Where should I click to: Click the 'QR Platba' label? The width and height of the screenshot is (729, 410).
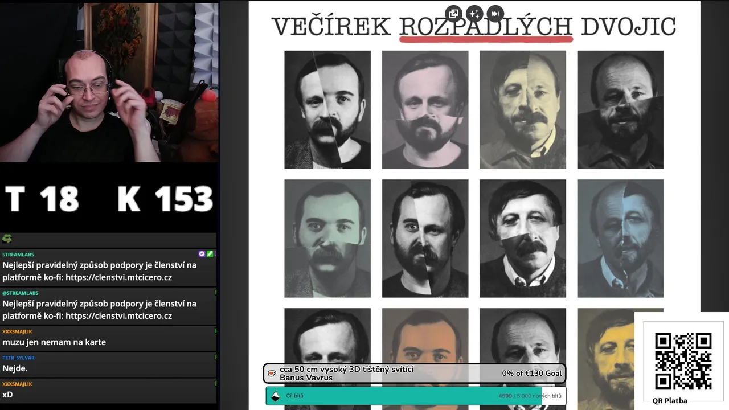click(670, 401)
